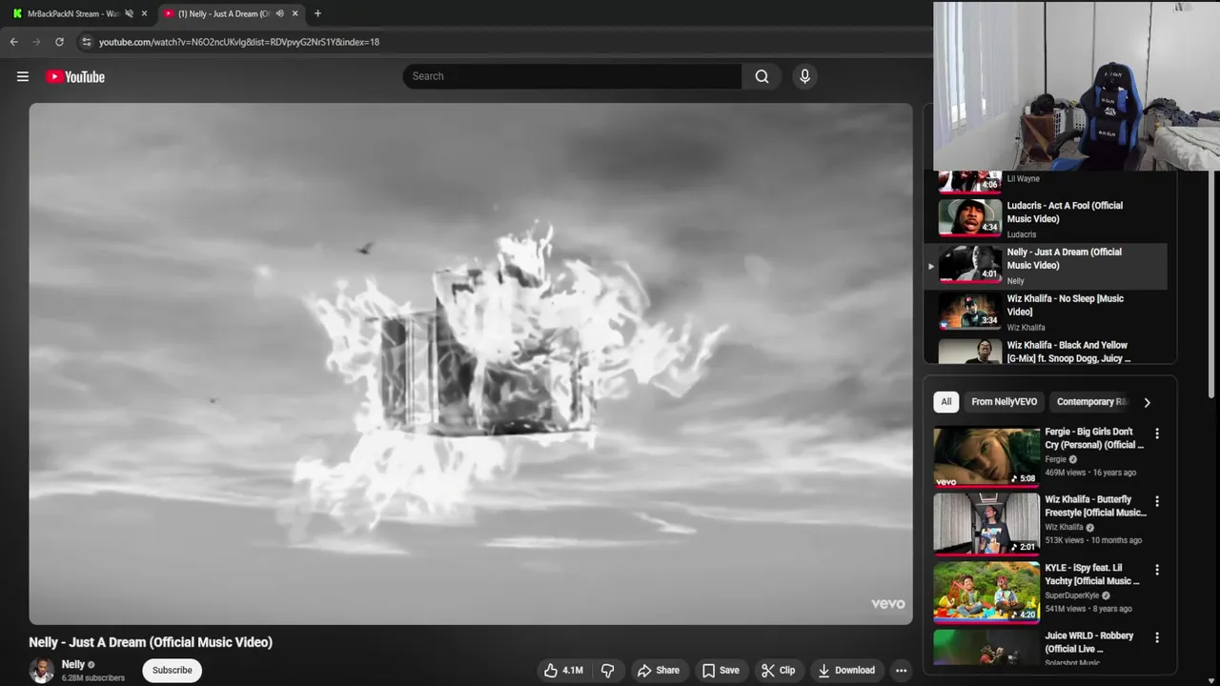The width and height of the screenshot is (1220, 686).
Task: Save the video to a playlist
Action: pyautogui.click(x=721, y=670)
